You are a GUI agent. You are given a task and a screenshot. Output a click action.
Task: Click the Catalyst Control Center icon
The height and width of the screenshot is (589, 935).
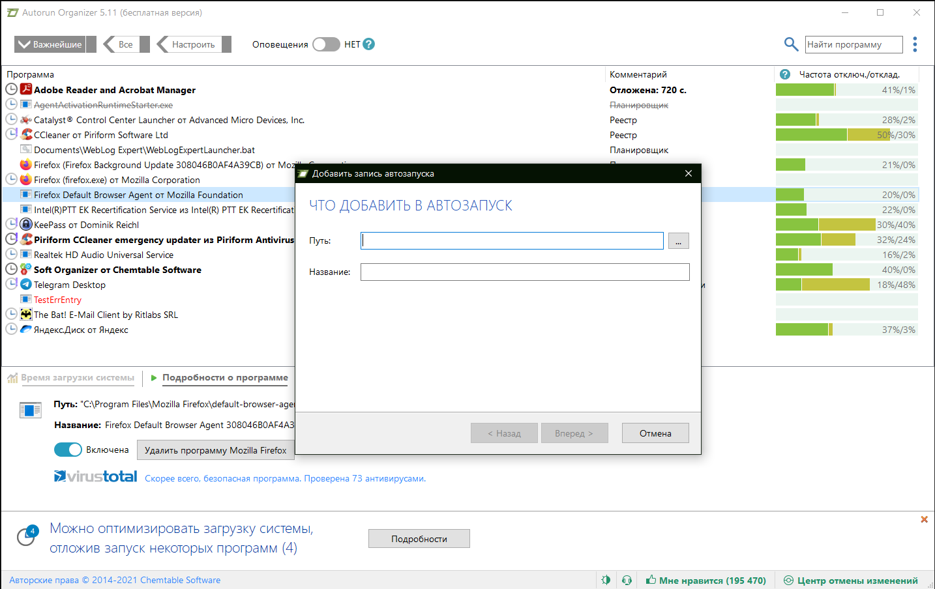pos(26,120)
